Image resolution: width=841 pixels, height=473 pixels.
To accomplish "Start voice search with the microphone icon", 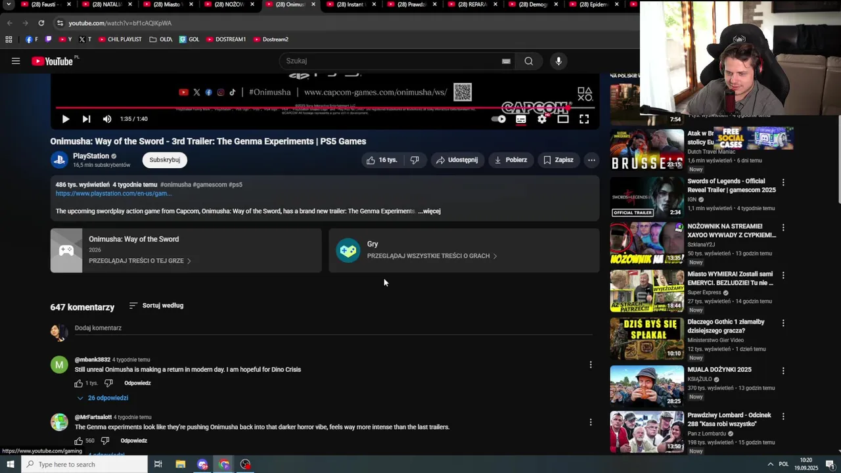I will (558, 61).
